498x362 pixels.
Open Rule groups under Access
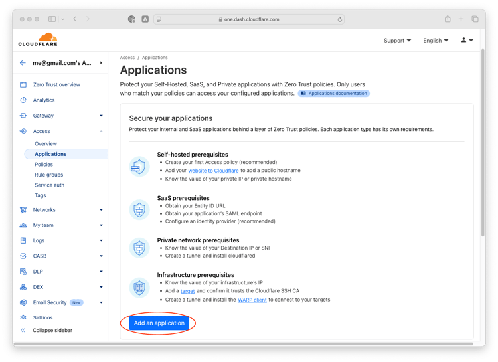coord(49,175)
